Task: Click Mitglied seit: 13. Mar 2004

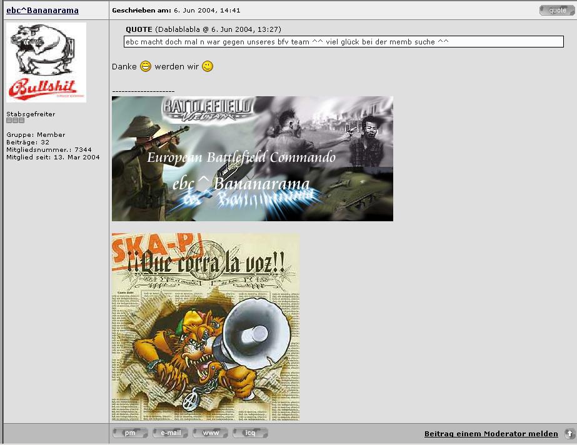Action: click(x=53, y=157)
